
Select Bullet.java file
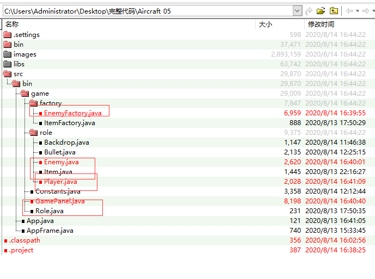tap(60, 152)
